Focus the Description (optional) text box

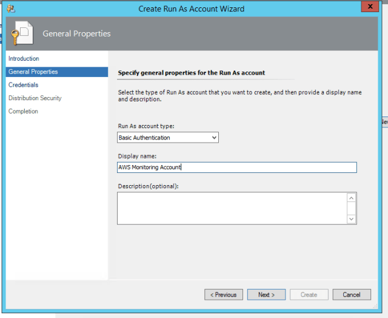click(232, 208)
